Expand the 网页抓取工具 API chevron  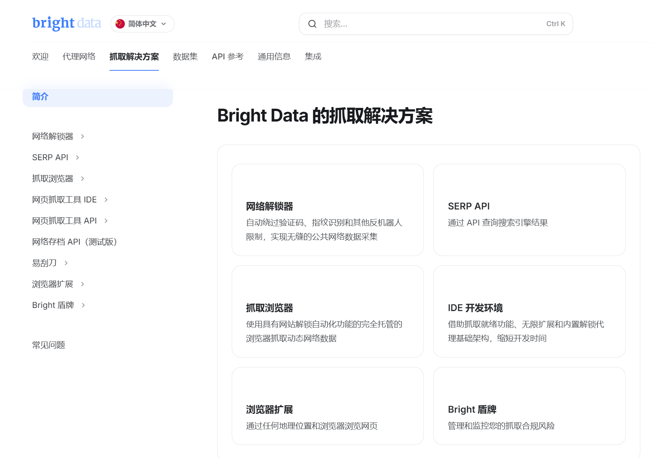coord(106,221)
